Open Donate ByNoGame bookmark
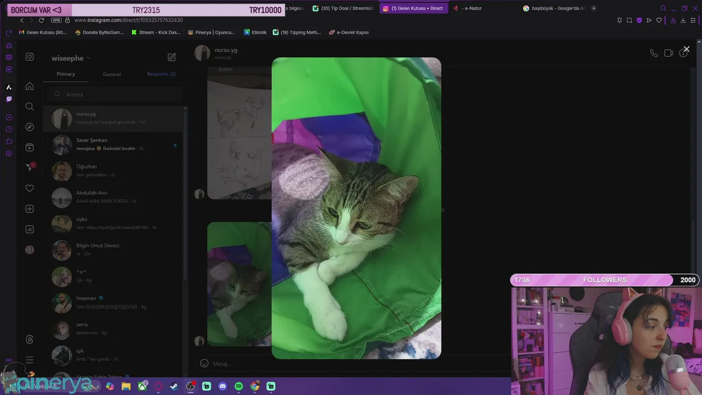The height and width of the screenshot is (395, 702). (x=99, y=32)
